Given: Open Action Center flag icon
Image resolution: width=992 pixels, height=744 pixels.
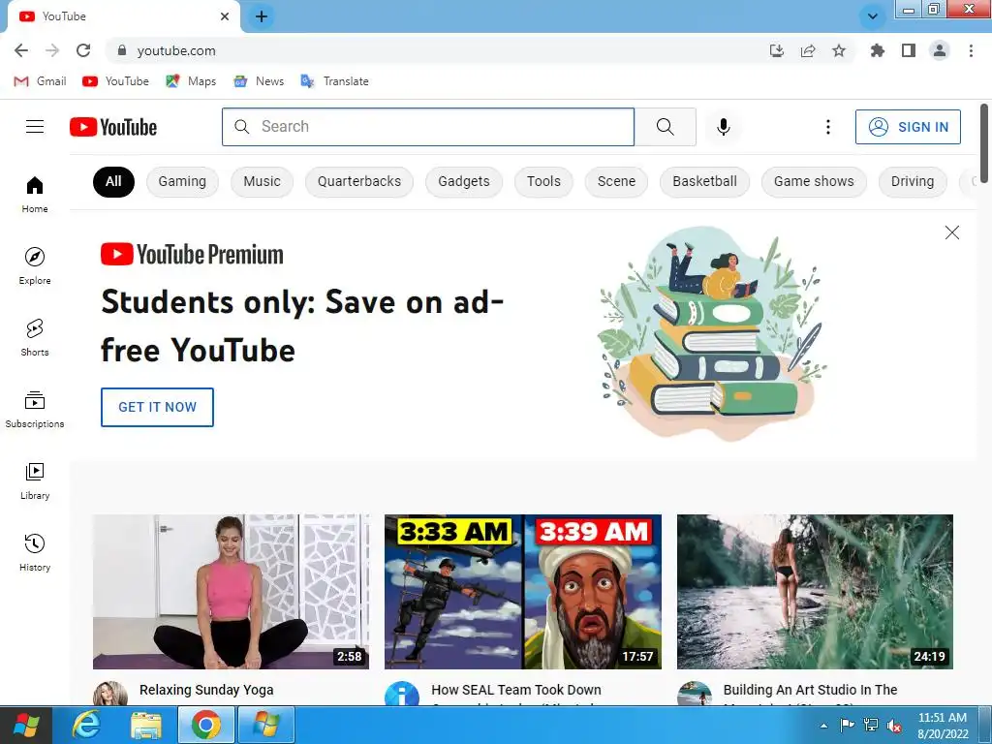Looking at the screenshot, I should [x=847, y=725].
